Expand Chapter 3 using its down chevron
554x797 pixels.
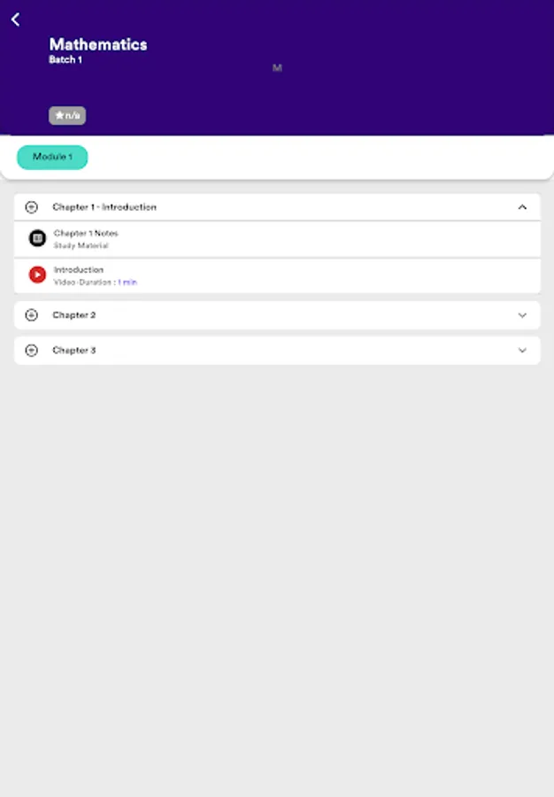tap(522, 350)
